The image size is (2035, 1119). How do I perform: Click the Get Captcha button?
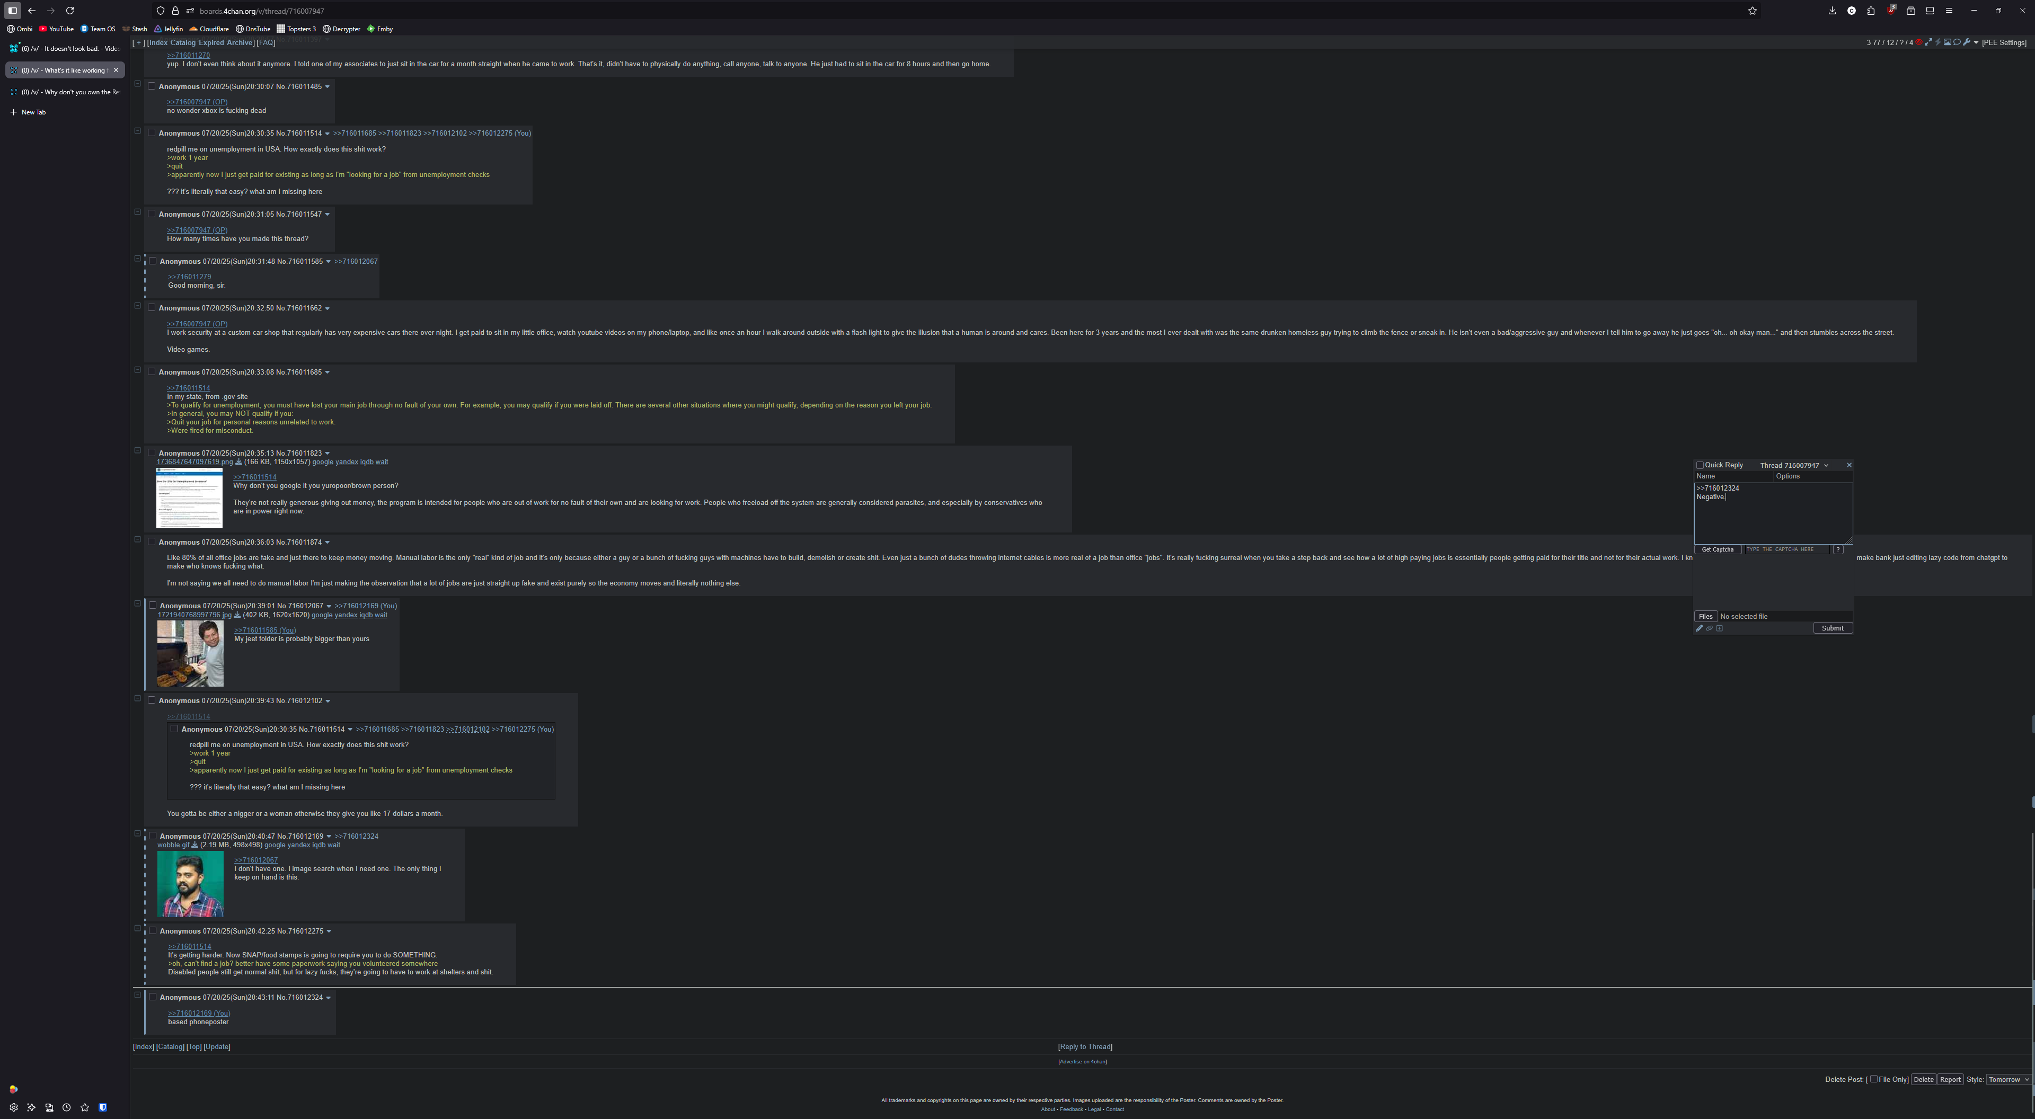point(1718,549)
